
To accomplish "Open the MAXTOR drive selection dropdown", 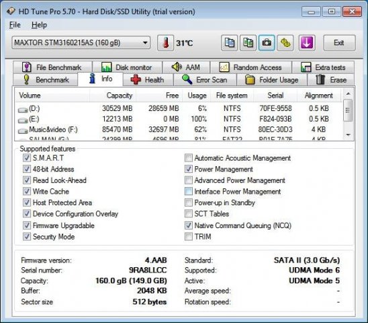I will (x=81, y=43).
